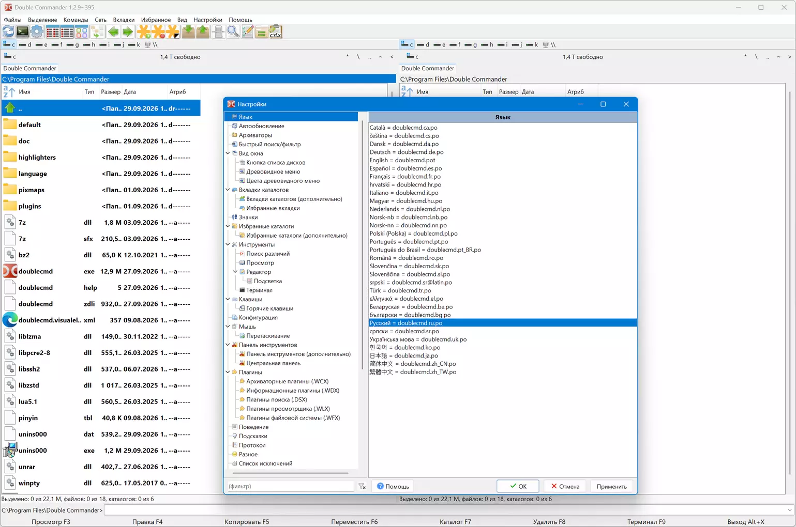Click the asterisk-plus select group icon
Screen dimensions: 796x527
144,32
